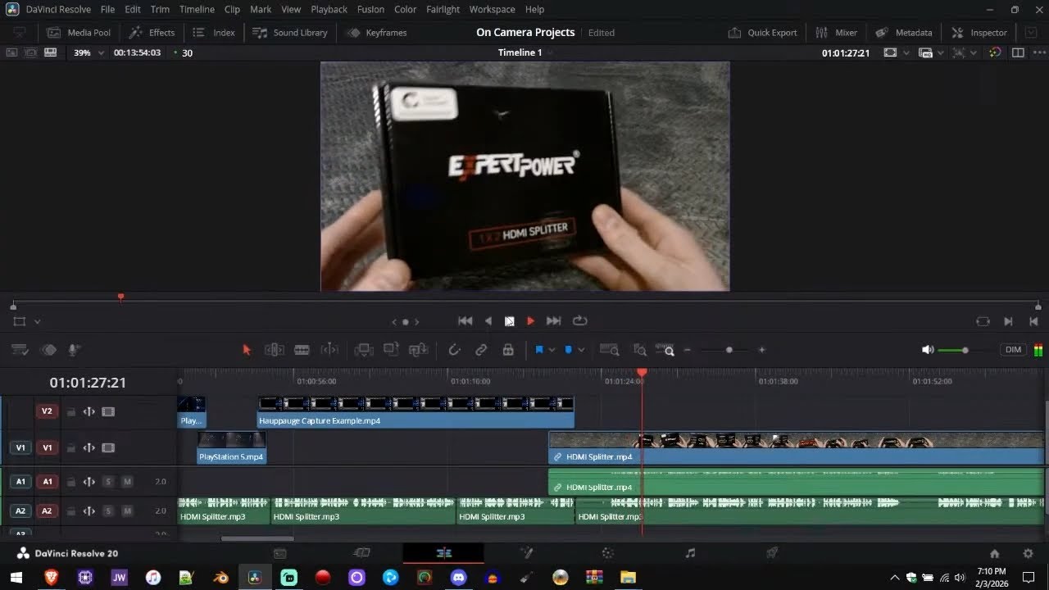The width and height of the screenshot is (1049, 590).
Task: Select the PlayStation 5.mp4 clip
Action: 232,448
